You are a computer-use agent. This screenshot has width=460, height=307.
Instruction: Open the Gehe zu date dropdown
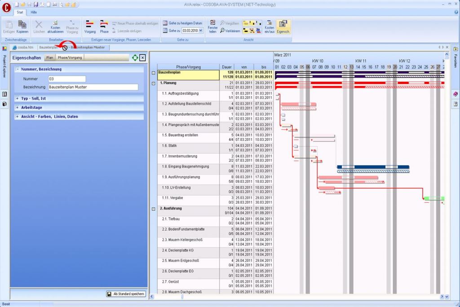[x=201, y=31]
